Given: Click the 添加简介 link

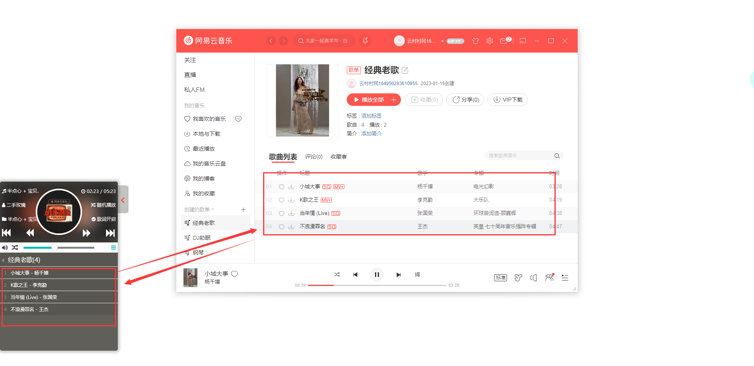Looking at the screenshot, I should click(372, 133).
